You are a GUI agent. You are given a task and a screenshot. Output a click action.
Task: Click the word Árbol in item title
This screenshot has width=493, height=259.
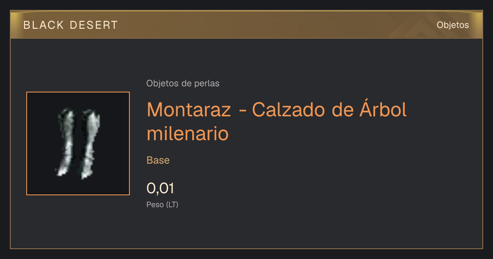click(383, 109)
